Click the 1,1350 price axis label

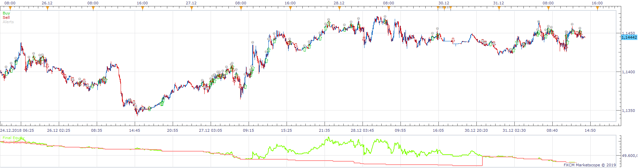point(628,111)
